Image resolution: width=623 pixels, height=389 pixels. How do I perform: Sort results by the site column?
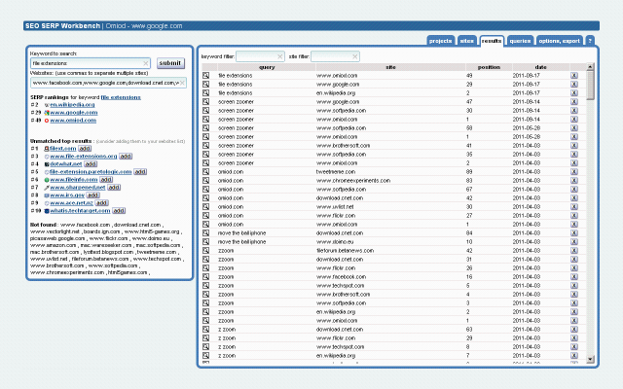click(x=390, y=67)
